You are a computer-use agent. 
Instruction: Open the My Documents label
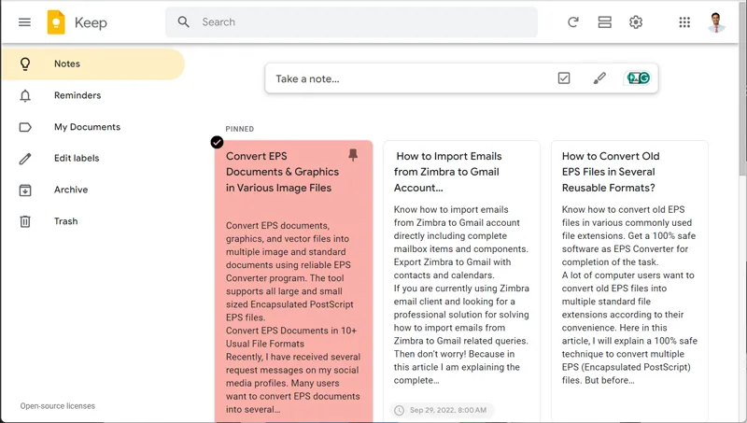pos(87,127)
